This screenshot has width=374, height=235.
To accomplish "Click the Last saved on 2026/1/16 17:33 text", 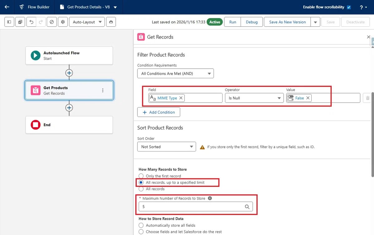I will coord(179,22).
